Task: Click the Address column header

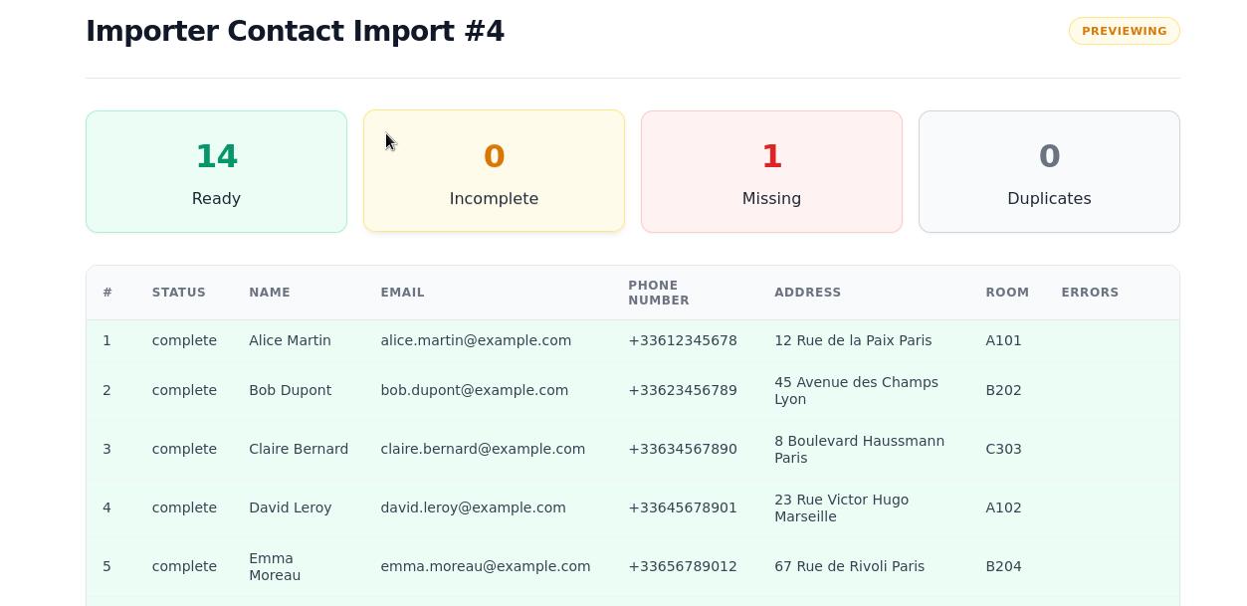Action: pos(807,293)
